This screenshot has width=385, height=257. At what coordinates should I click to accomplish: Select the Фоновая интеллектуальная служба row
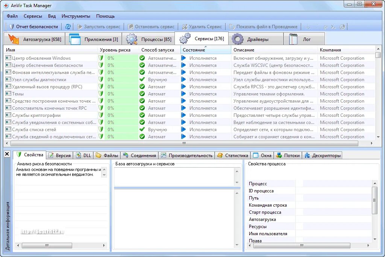(189, 73)
